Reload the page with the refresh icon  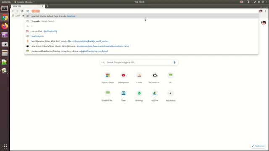coord(22,11)
